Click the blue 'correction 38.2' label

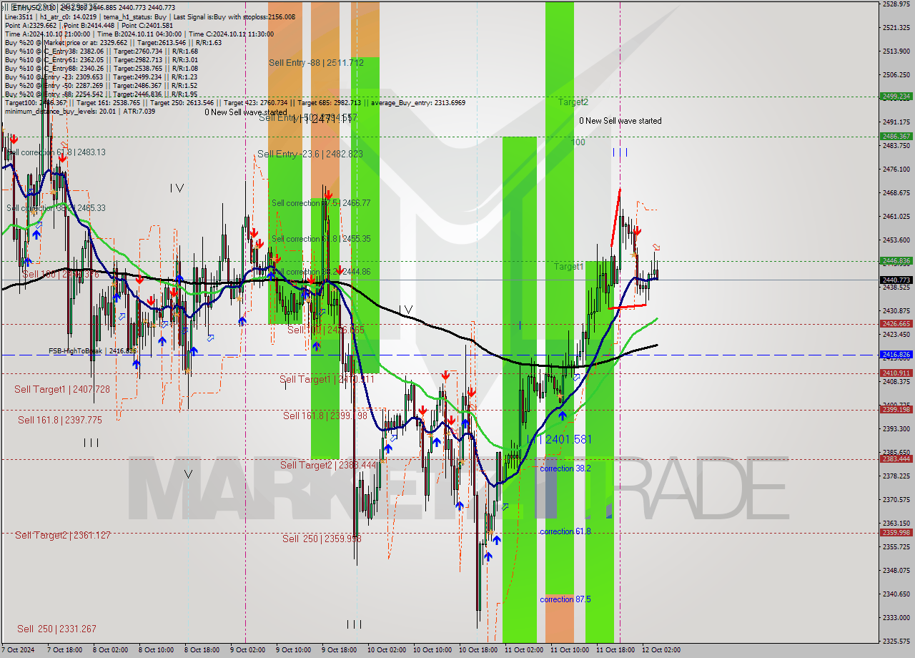pos(565,468)
